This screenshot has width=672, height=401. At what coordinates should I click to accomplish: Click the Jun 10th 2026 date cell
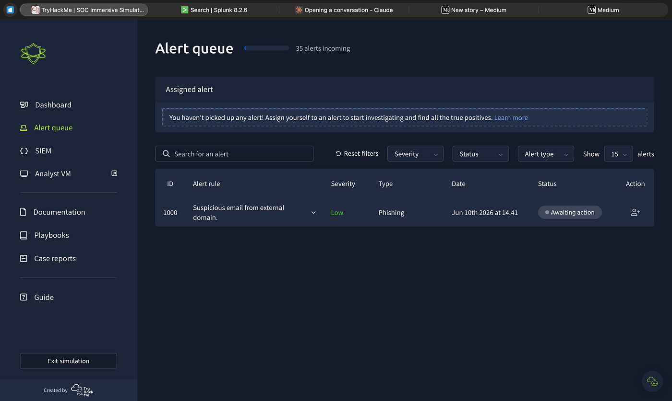tap(485, 213)
